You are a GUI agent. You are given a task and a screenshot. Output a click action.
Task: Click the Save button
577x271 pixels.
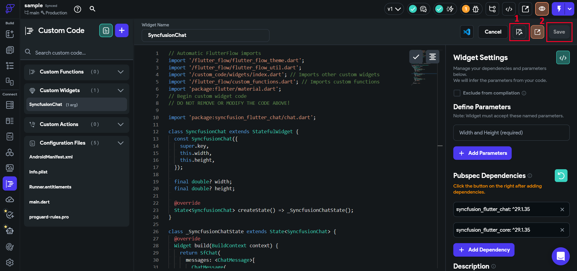coord(559,32)
